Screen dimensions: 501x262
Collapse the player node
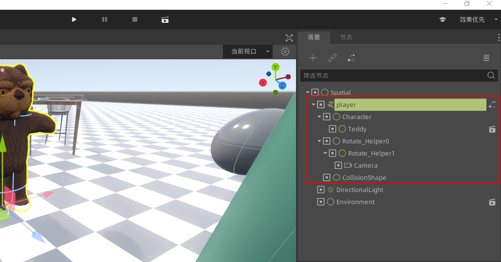tap(314, 105)
